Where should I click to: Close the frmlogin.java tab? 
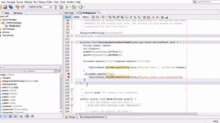click(99, 13)
